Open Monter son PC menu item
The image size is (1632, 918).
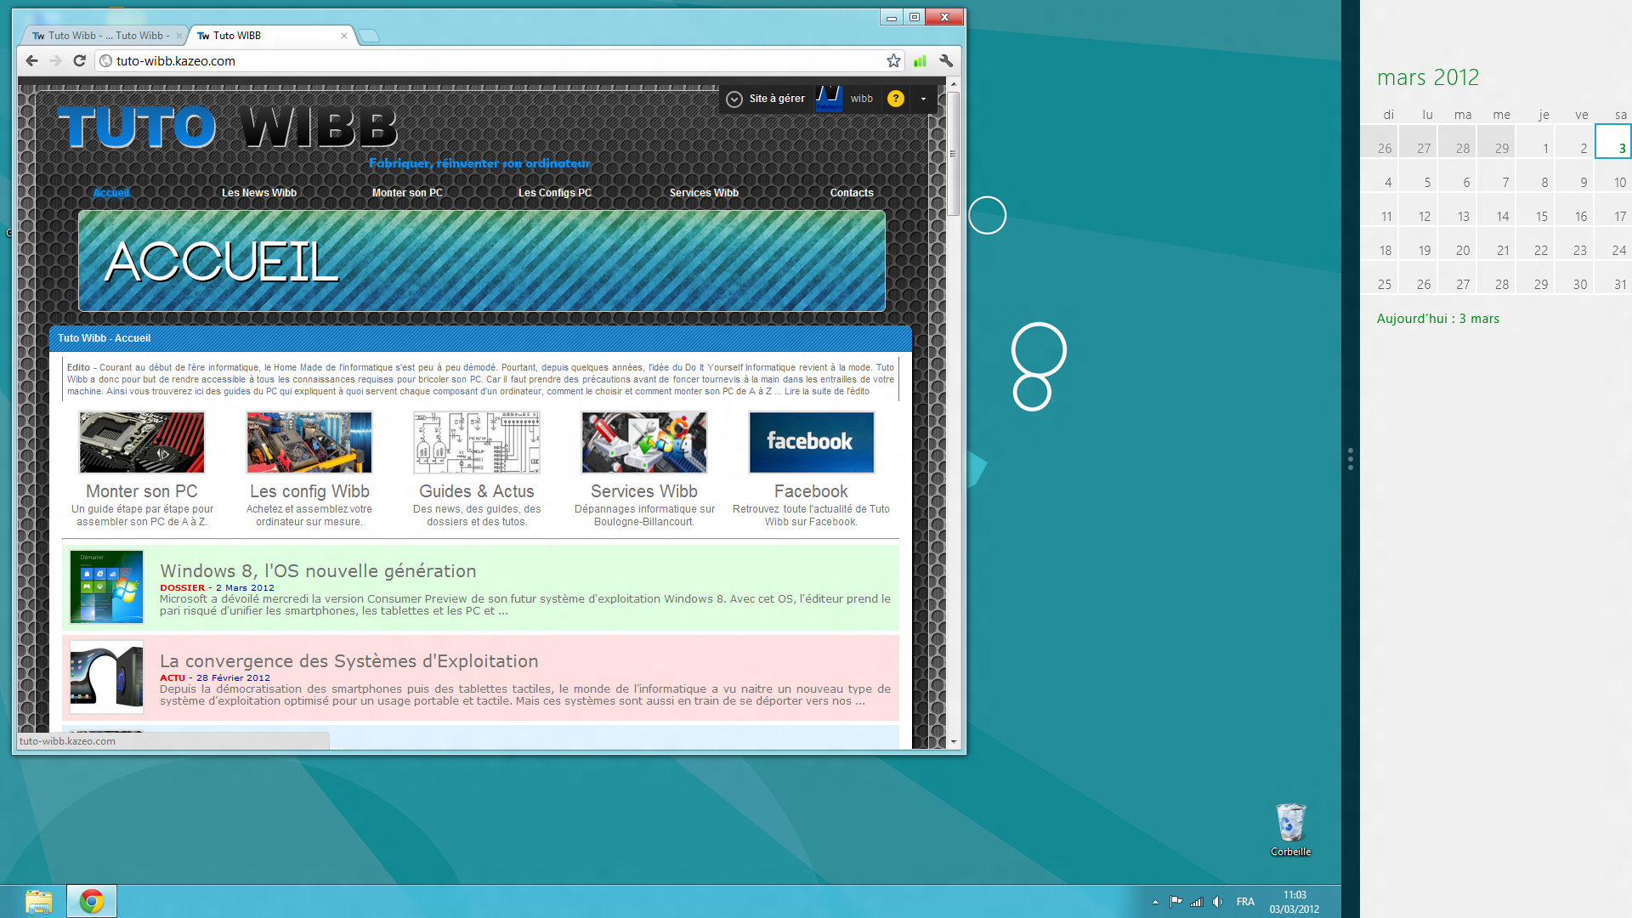[407, 193]
